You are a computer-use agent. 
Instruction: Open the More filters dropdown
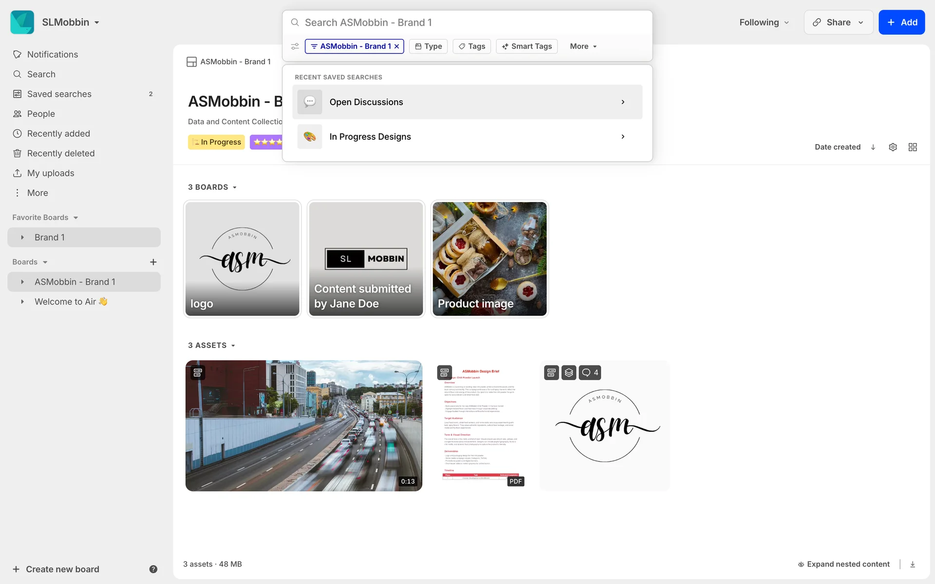tap(583, 46)
